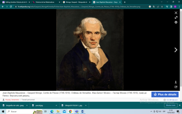Expand options for biografia-de-Leib download
The width and height of the screenshot is (182, 114).
[x=27, y=105]
